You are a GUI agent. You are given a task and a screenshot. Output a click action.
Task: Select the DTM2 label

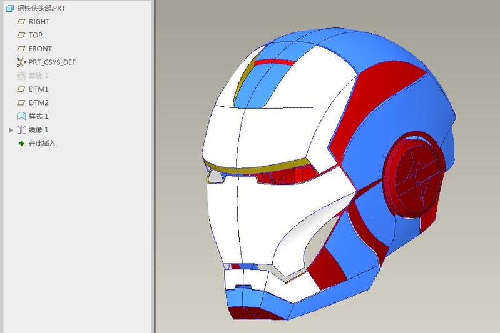coord(38,103)
